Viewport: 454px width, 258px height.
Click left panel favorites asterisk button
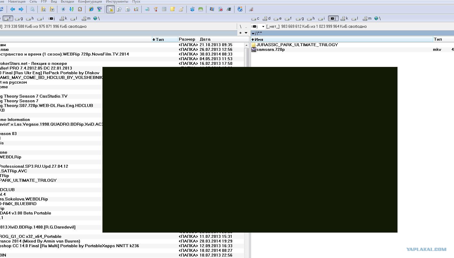(241, 33)
